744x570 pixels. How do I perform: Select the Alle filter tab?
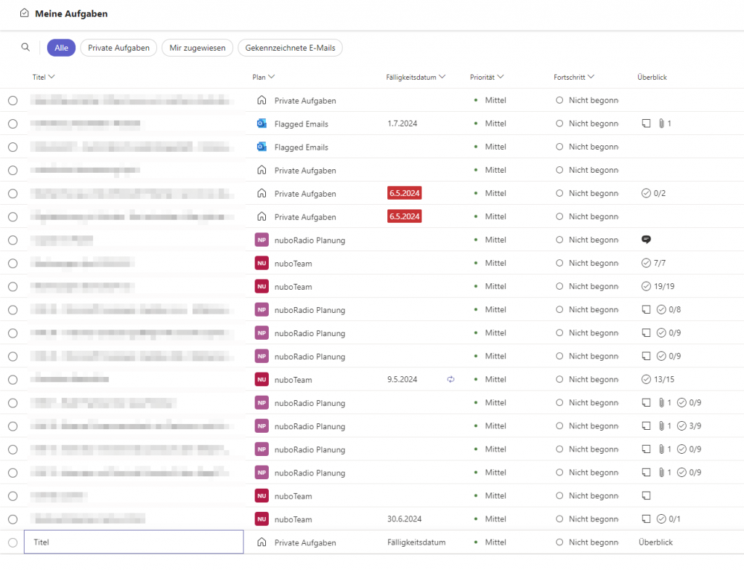(61, 47)
